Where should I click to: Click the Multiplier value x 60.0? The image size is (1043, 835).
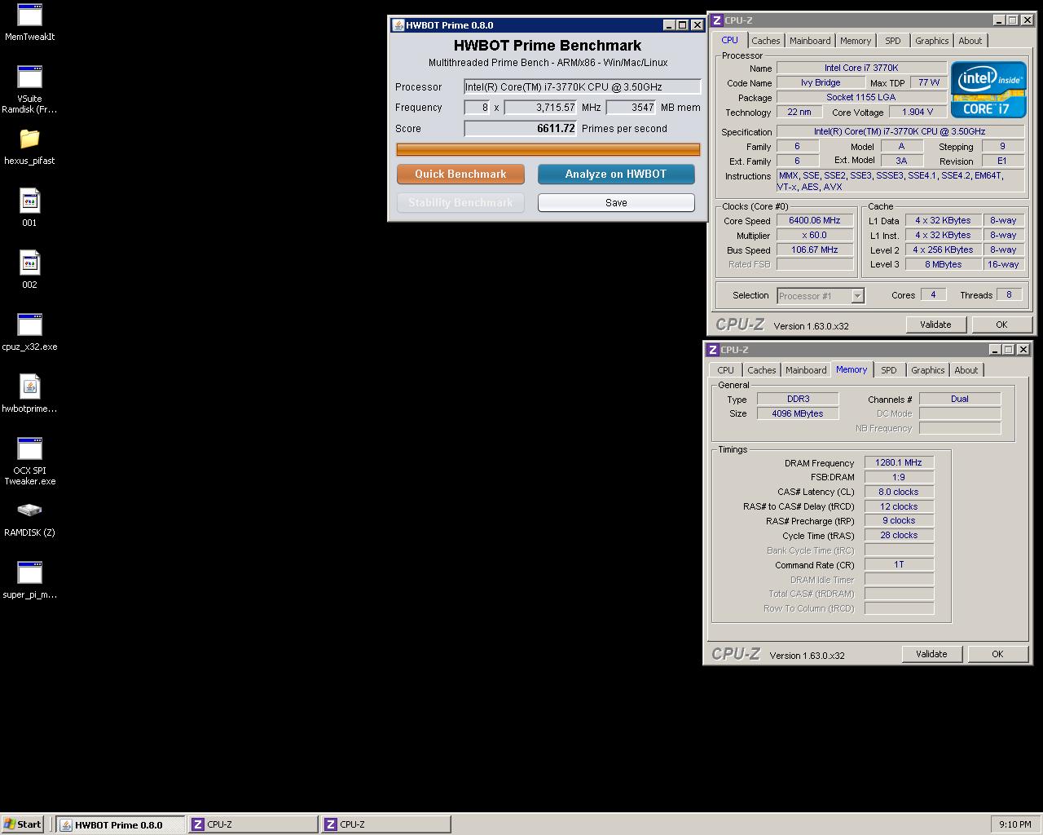[x=815, y=235]
